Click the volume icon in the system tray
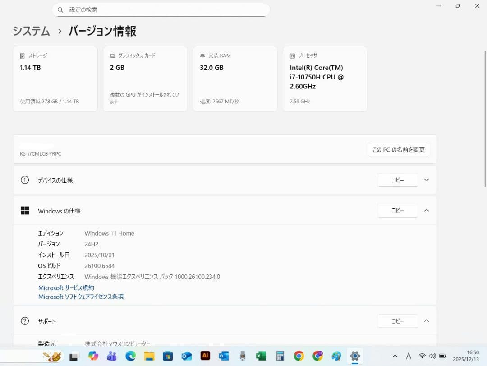 click(432, 356)
